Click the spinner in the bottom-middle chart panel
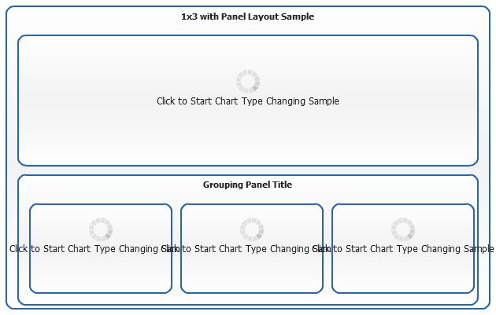496x315 pixels. pyautogui.click(x=252, y=229)
